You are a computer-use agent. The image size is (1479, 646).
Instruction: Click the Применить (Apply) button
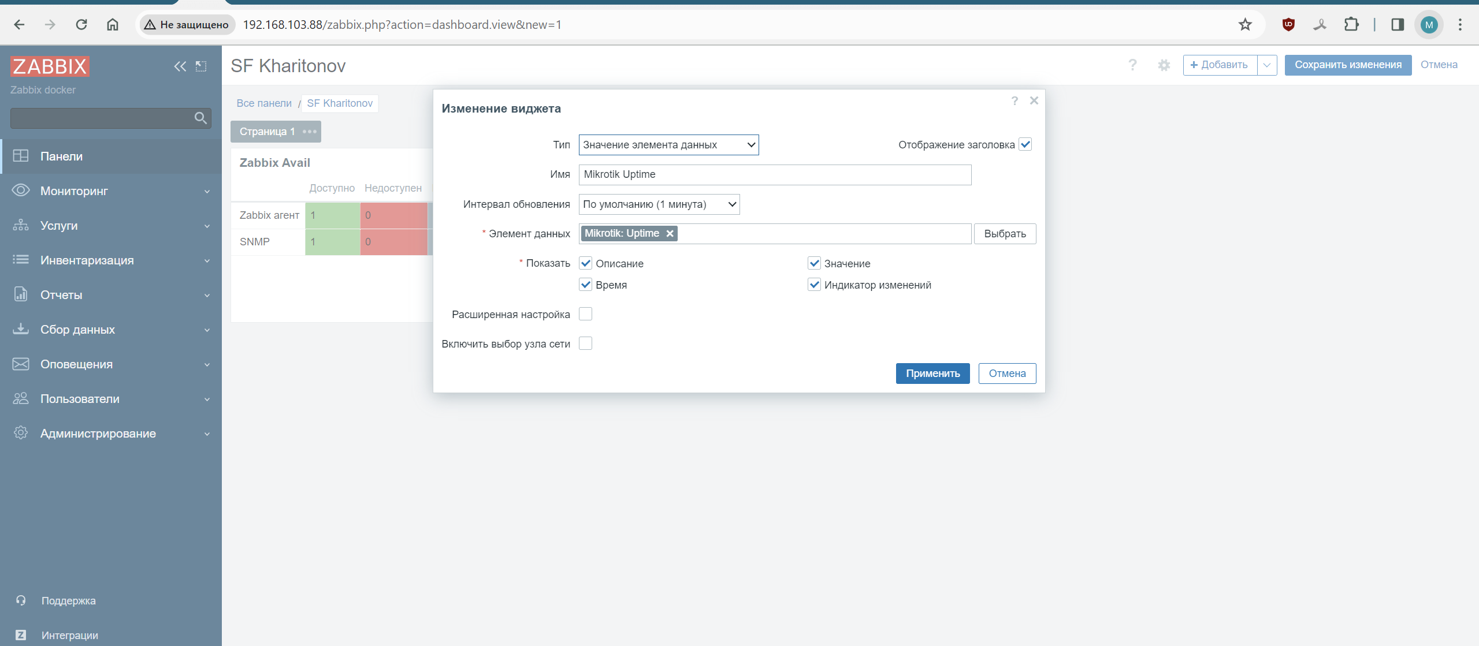932,374
